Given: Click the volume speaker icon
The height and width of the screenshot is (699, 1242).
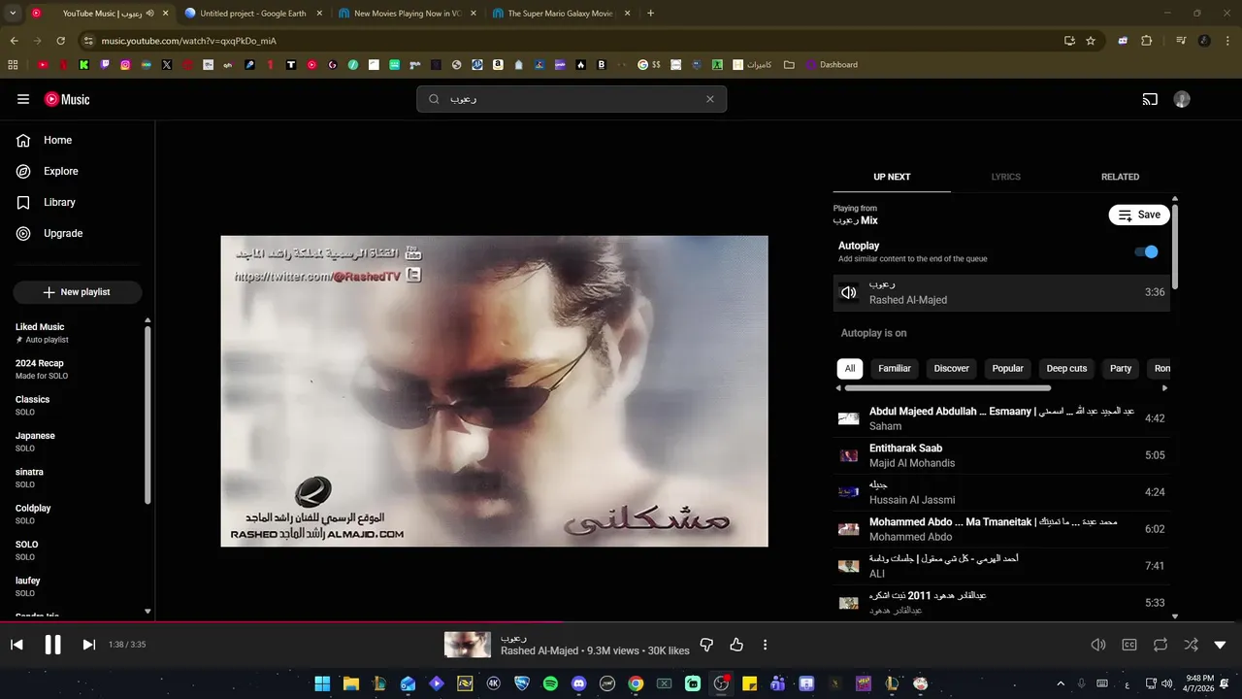Looking at the screenshot, I should coord(1098,645).
